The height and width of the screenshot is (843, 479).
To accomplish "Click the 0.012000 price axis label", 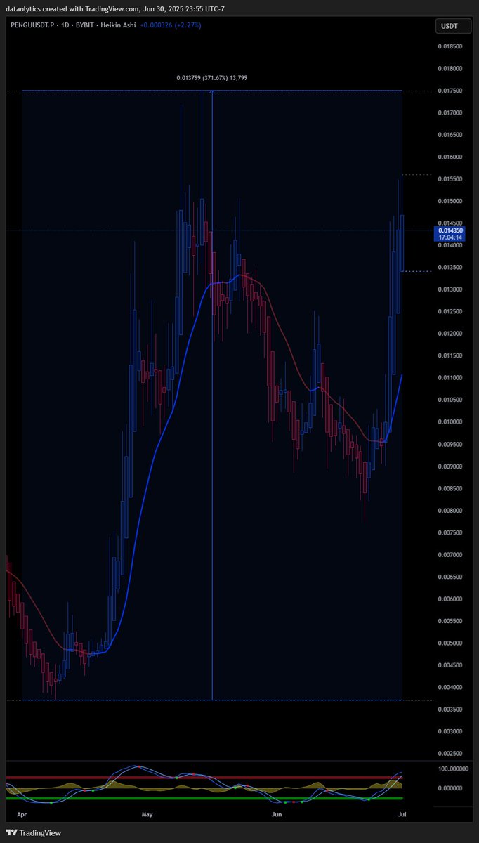I will click(450, 334).
